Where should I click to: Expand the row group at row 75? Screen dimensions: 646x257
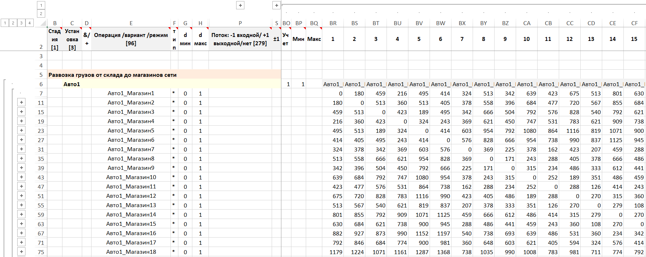tap(22, 252)
